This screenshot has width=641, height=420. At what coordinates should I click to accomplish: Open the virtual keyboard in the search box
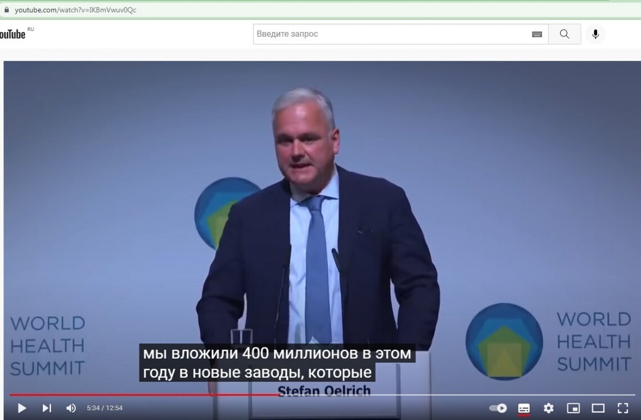[x=536, y=34]
